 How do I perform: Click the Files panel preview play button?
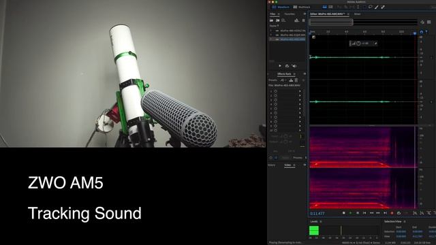(x=280, y=66)
